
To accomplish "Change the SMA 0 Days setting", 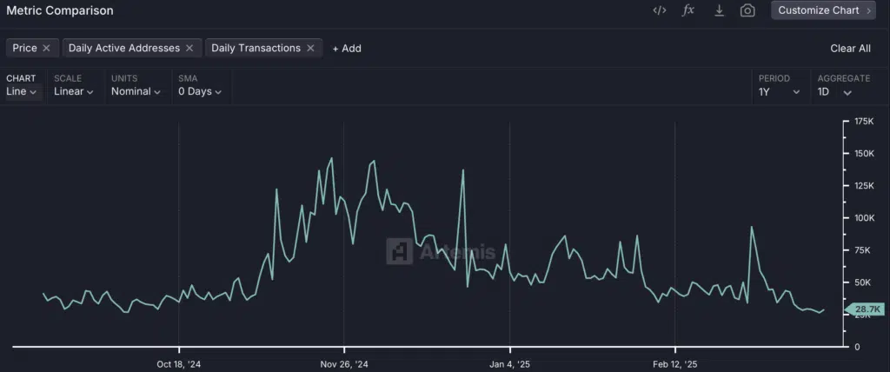I will pyautogui.click(x=200, y=91).
